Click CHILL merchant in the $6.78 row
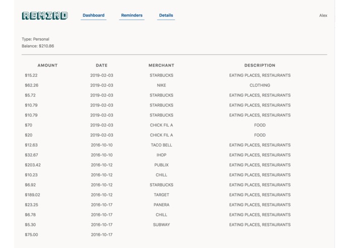The image size is (350, 248). coord(161,215)
